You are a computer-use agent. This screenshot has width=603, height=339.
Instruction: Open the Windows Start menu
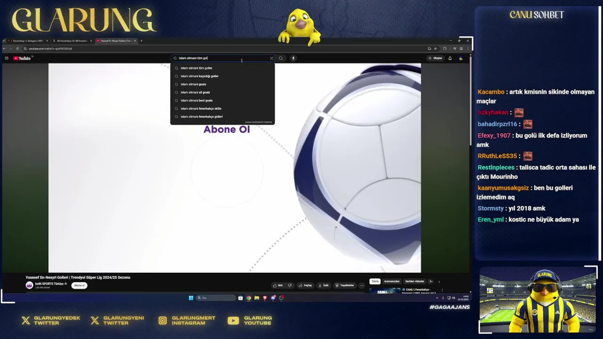point(191,298)
